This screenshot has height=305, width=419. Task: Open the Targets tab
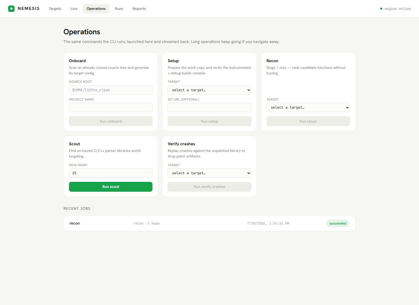[x=55, y=9]
